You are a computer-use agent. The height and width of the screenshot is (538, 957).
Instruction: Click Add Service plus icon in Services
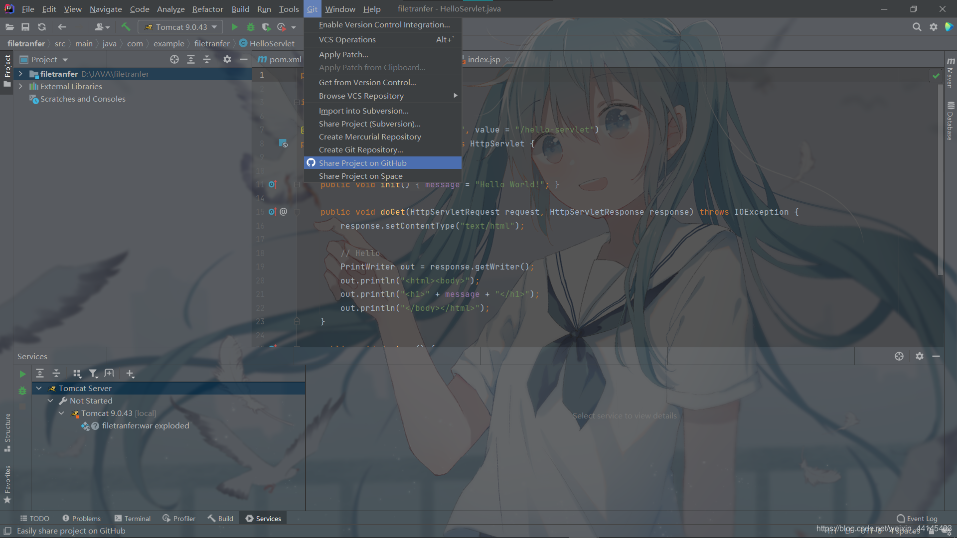point(130,373)
